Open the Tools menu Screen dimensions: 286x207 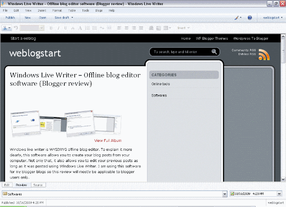[85, 11]
